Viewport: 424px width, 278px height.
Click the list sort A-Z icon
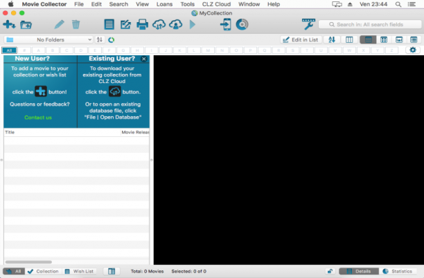[x=332, y=39]
